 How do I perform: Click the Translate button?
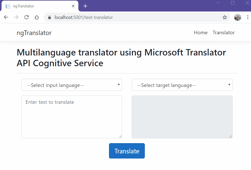pyautogui.click(x=127, y=151)
